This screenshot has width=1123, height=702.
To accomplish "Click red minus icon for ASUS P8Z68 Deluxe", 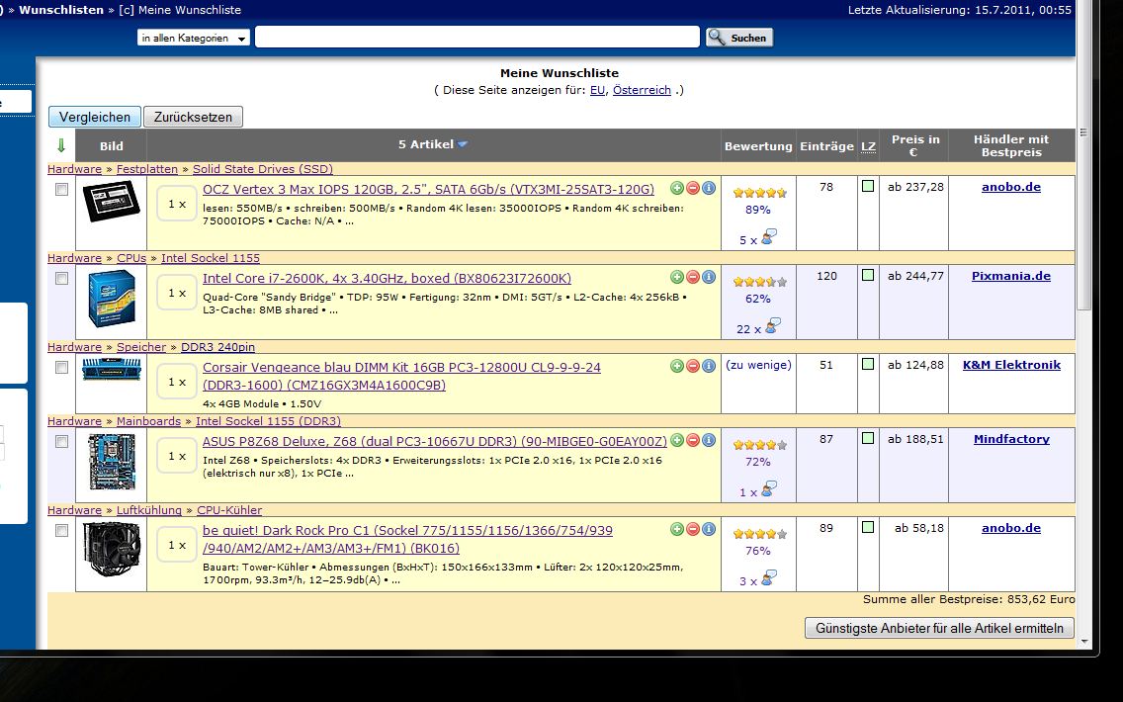I will tap(693, 441).
